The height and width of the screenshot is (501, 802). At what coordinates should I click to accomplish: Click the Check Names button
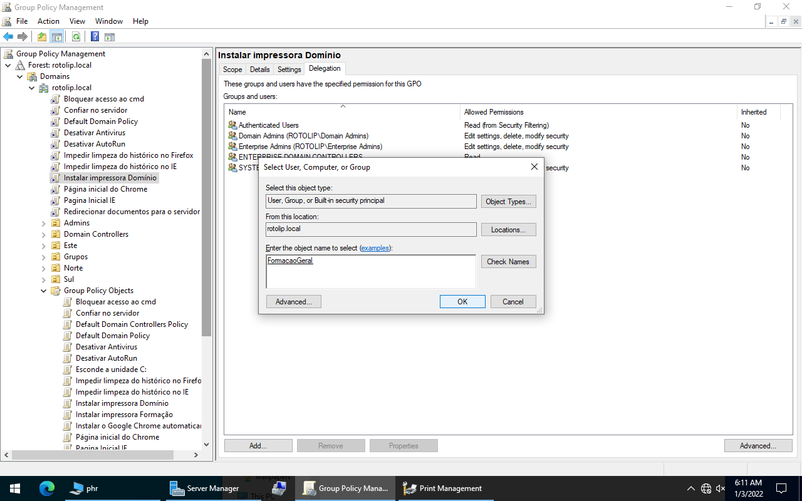508,262
